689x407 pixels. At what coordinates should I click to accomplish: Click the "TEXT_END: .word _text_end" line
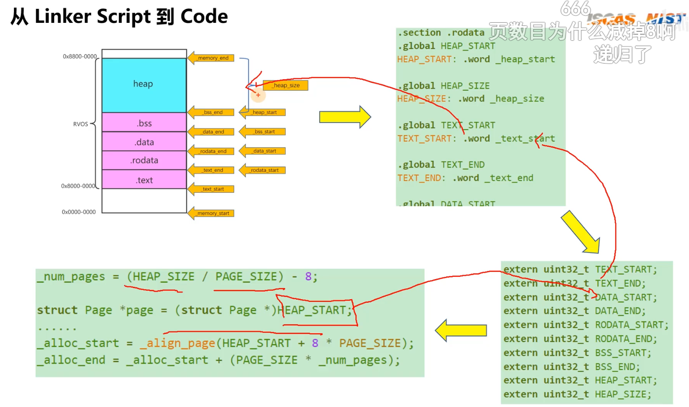[465, 178]
